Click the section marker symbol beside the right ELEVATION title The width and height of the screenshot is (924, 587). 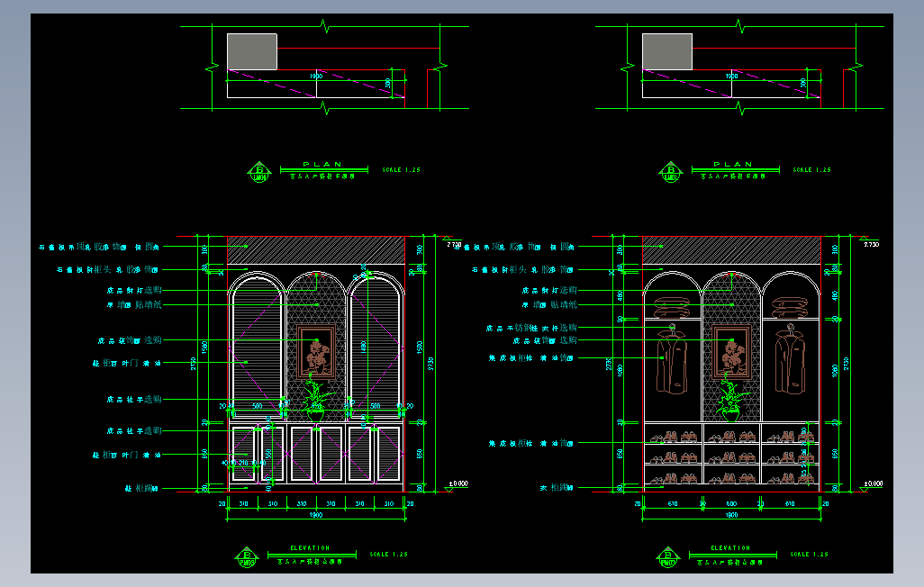(x=668, y=557)
